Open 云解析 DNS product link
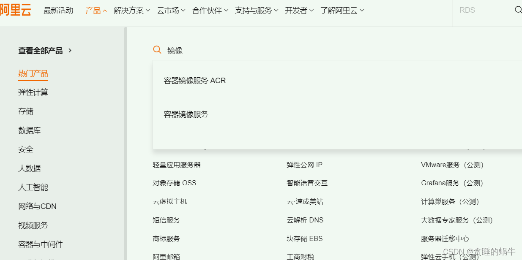 (305, 220)
